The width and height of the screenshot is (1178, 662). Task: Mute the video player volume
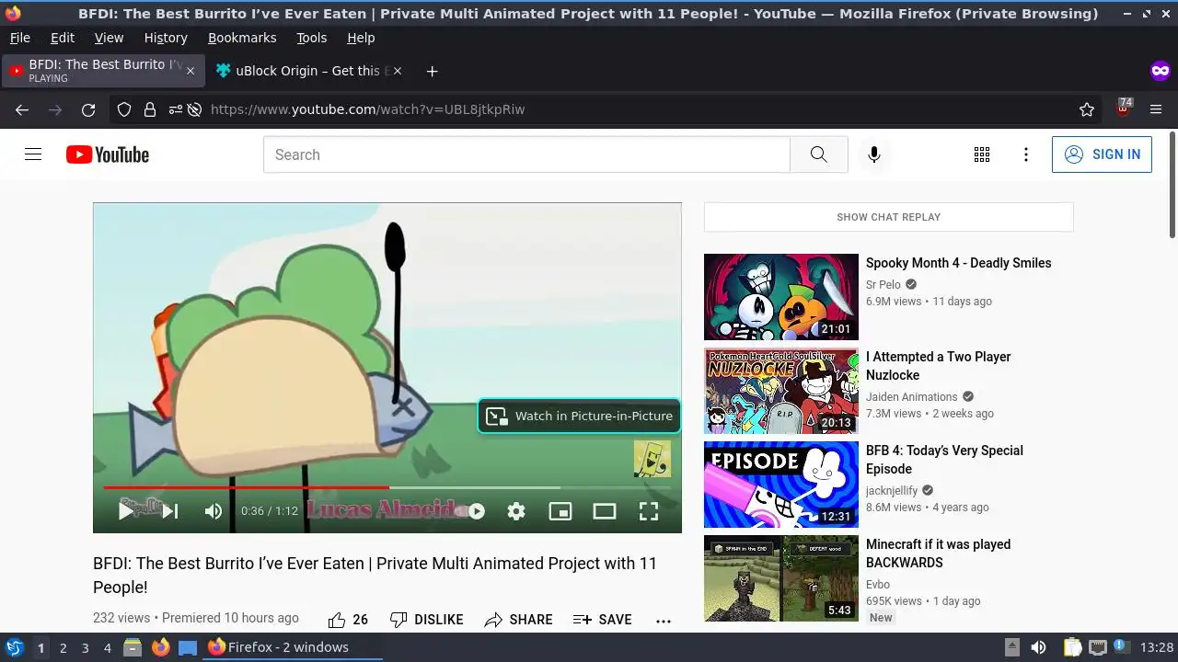(214, 511)
